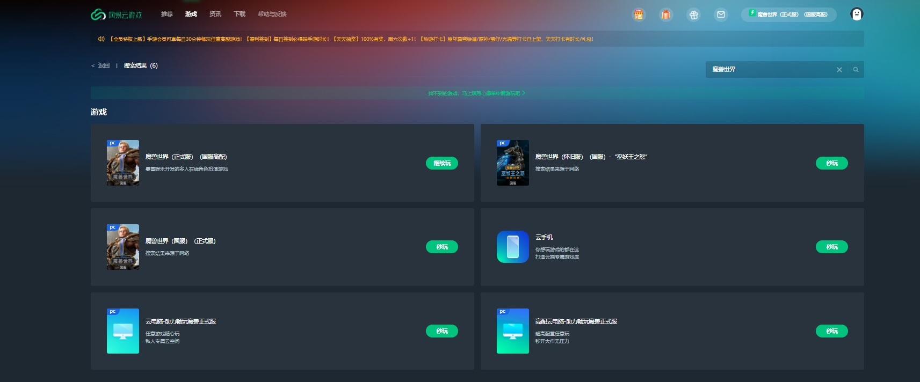The image size is (920, 382).
Task: Open the white gift rewards icon
Action: (x=693, y=14)
